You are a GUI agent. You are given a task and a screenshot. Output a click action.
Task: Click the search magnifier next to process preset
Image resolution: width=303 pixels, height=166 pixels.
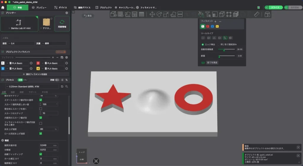point(67,87)
